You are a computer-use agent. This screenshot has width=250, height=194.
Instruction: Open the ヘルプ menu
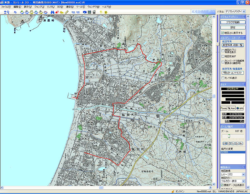(x=107, y=7)
